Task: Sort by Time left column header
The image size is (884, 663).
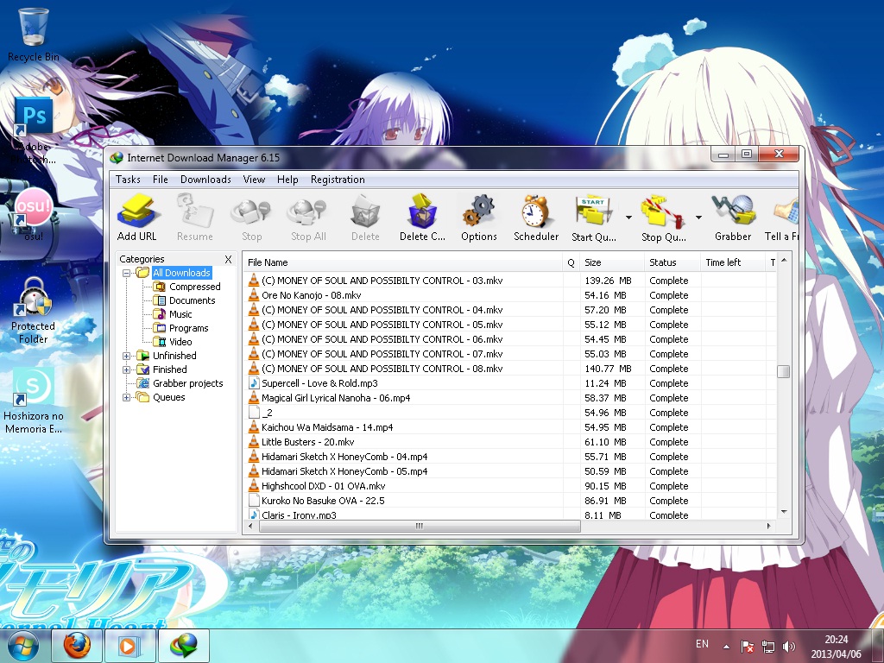Action: [734, 262]
